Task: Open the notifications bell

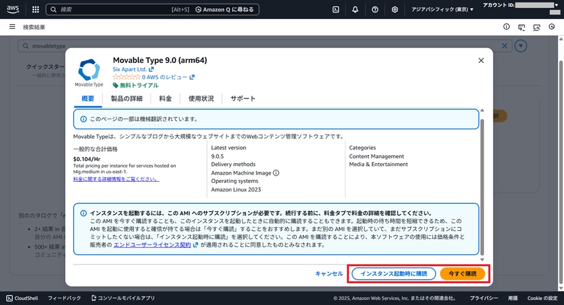Action: 355,9
